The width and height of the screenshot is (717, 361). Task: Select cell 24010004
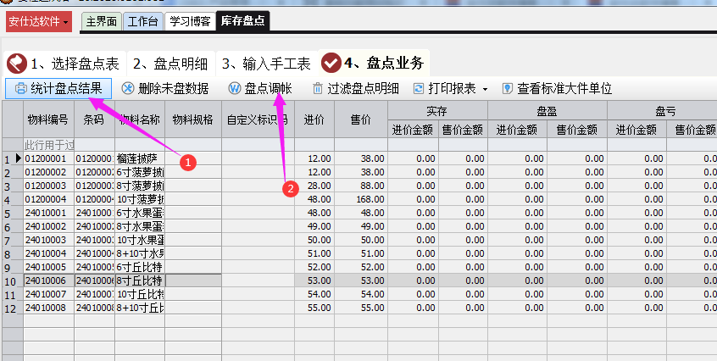tap(48, 253)
